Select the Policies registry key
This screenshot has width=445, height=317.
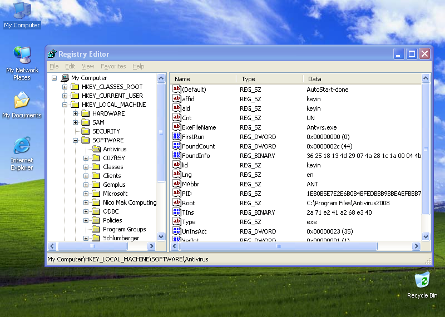pos(112,220)
